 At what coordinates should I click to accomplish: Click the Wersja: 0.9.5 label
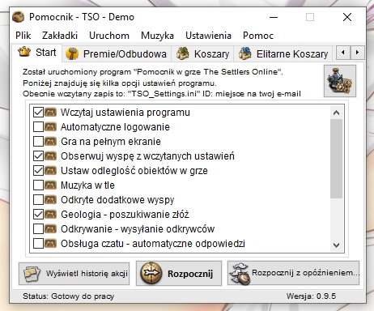tap(311, 296)
